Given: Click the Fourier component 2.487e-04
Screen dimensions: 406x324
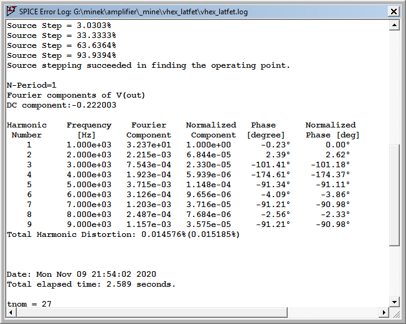Looking at the screenshot, I should point(149,215).
